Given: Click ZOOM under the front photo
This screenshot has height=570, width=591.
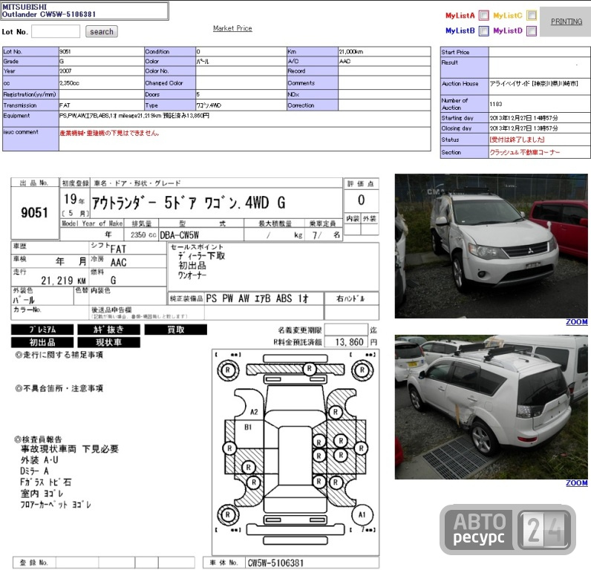Looking at the screenshot, I should (x=576, y=322).
